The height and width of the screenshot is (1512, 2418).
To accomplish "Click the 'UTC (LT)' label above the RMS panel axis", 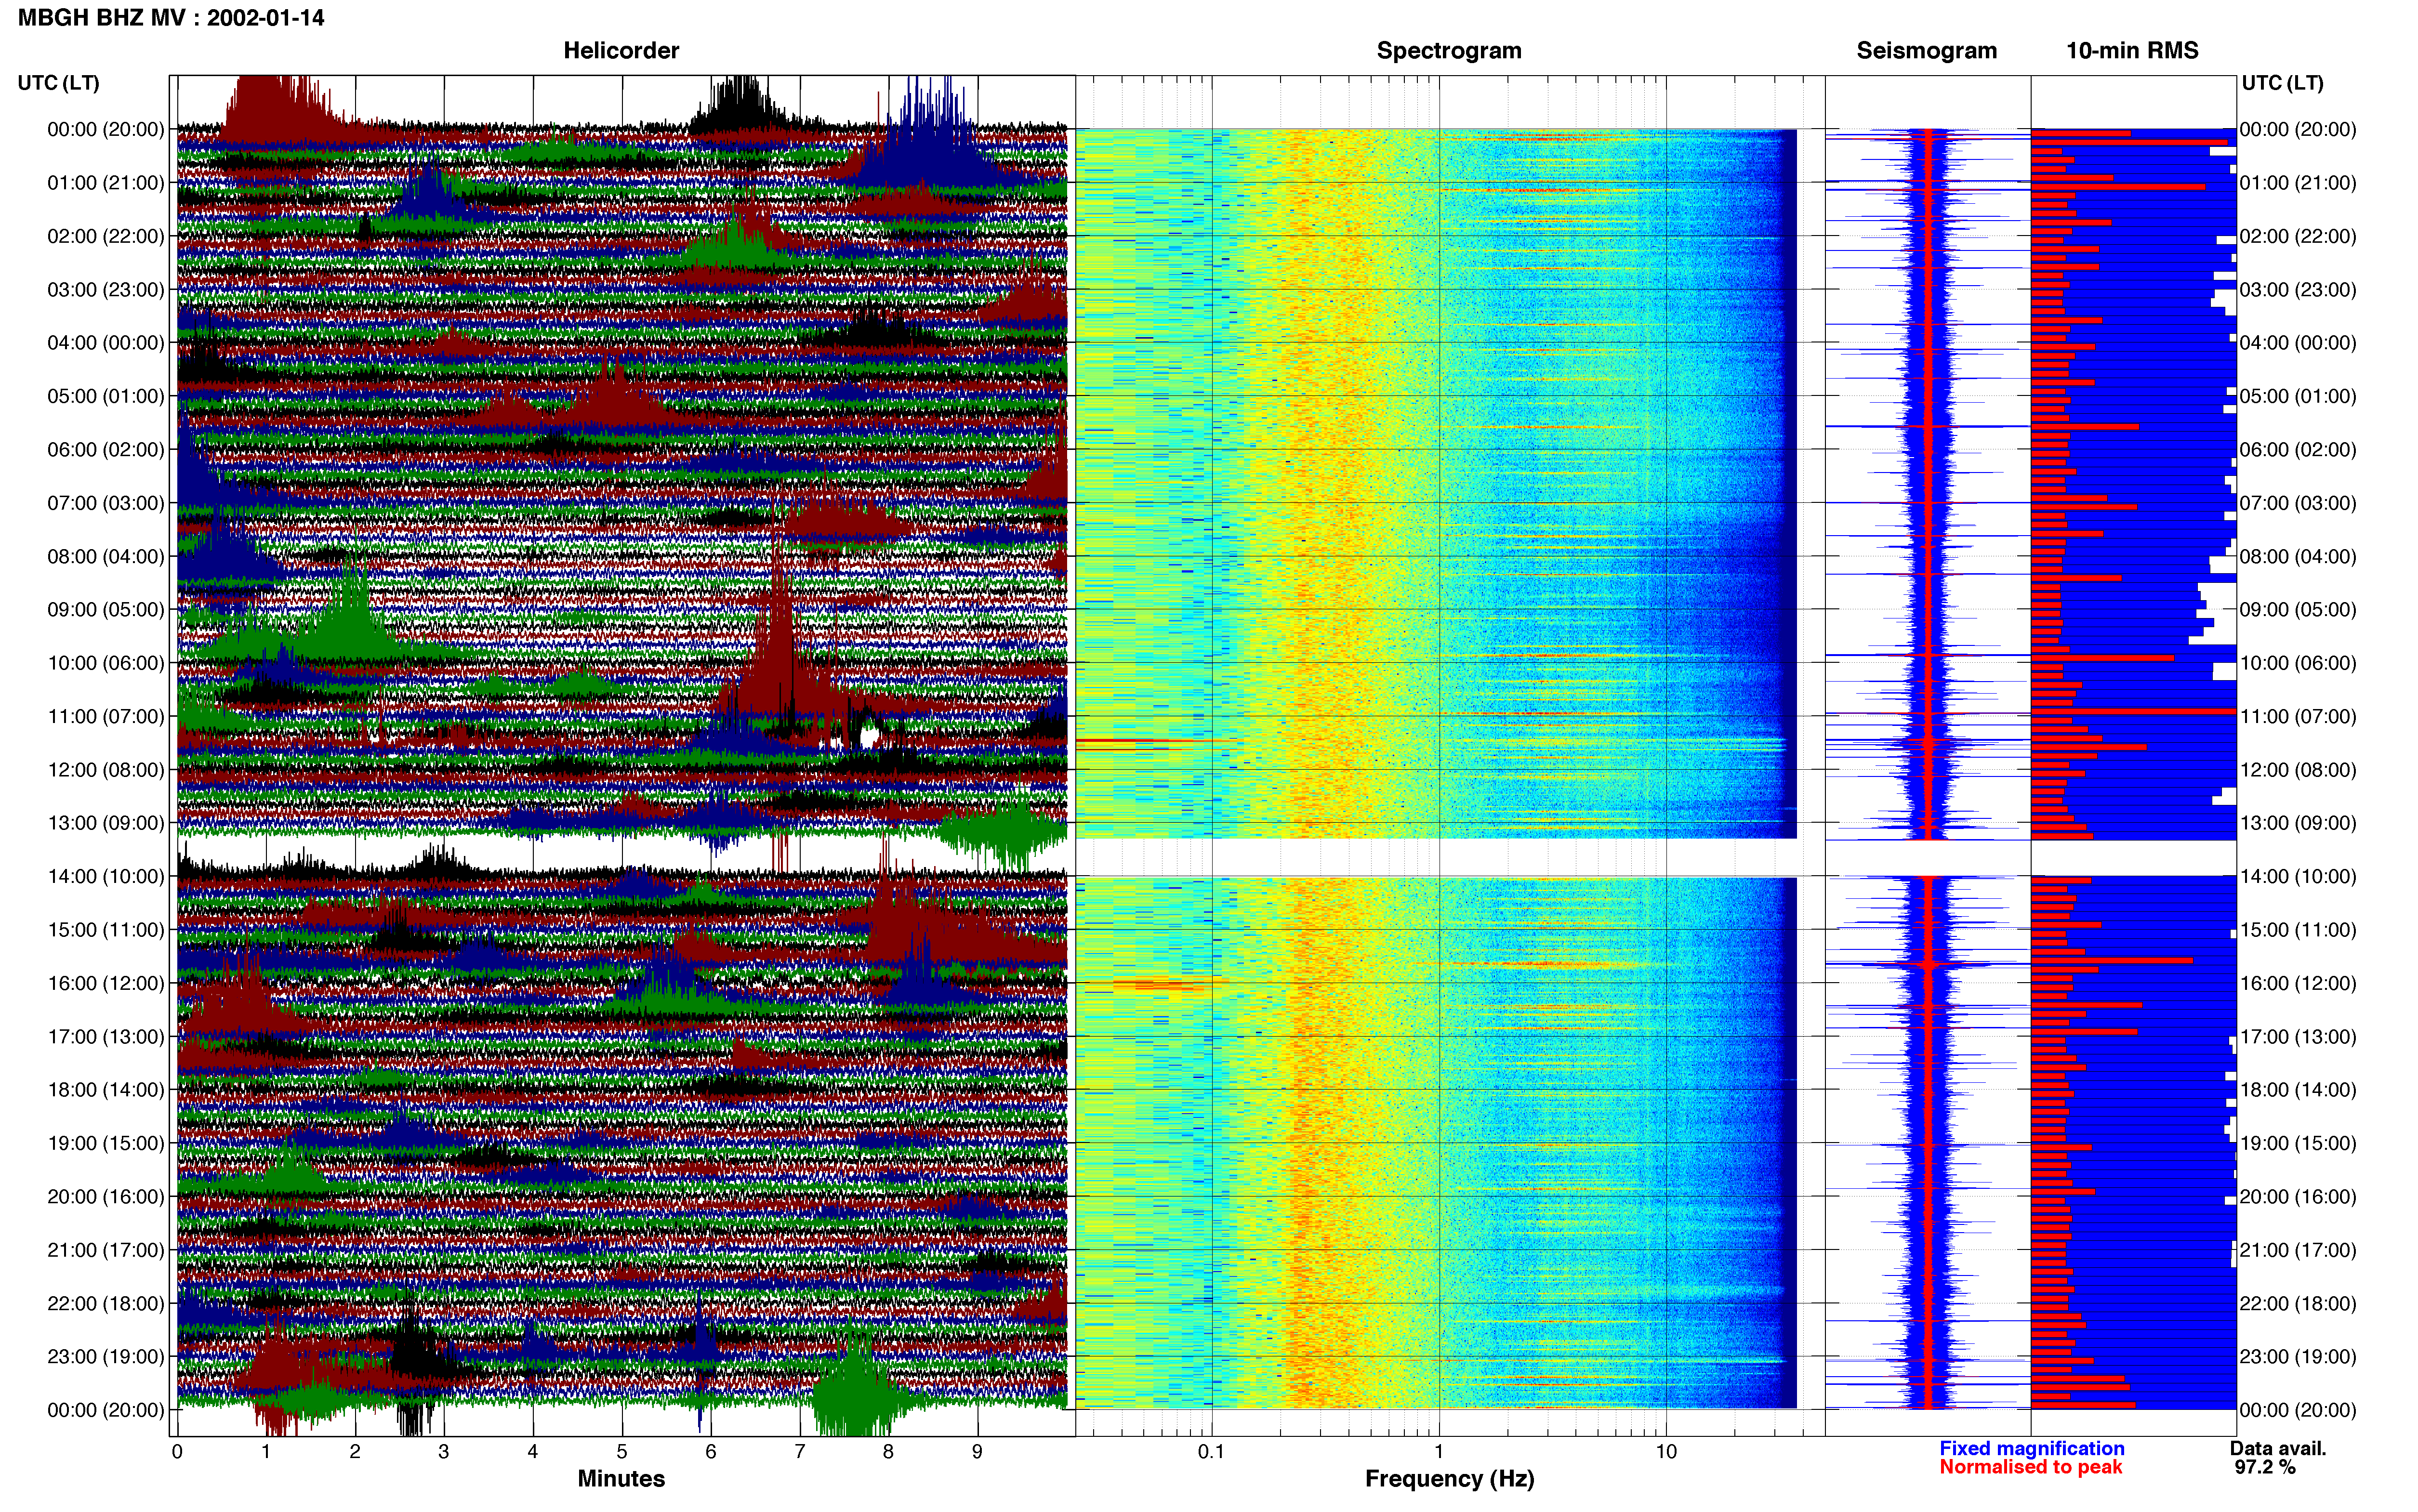I will tap(2282, 83).
